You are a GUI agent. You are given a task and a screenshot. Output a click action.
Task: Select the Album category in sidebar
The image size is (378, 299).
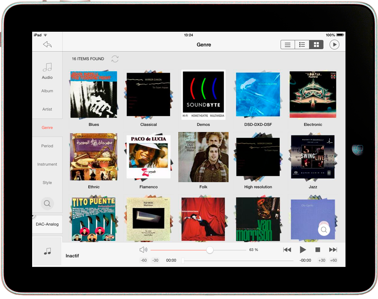click(47, 91)
